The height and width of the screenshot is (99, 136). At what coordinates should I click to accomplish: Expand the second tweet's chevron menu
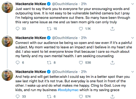132,38
